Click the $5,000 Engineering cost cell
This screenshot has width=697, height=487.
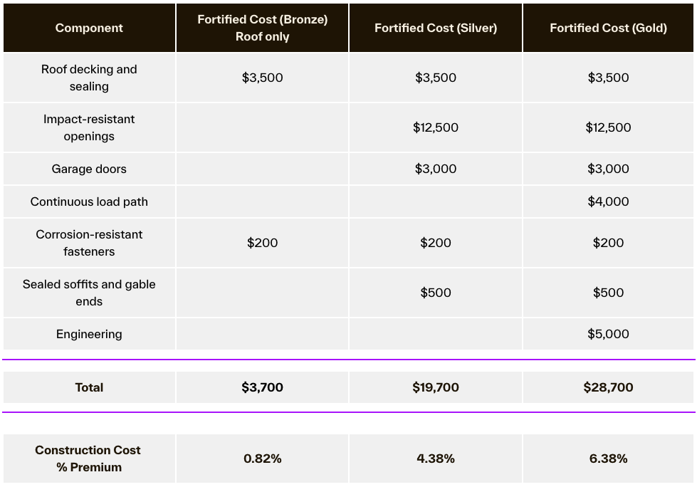[608, 334]
